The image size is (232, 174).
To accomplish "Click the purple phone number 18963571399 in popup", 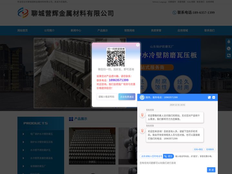I will tap(119, 80).
